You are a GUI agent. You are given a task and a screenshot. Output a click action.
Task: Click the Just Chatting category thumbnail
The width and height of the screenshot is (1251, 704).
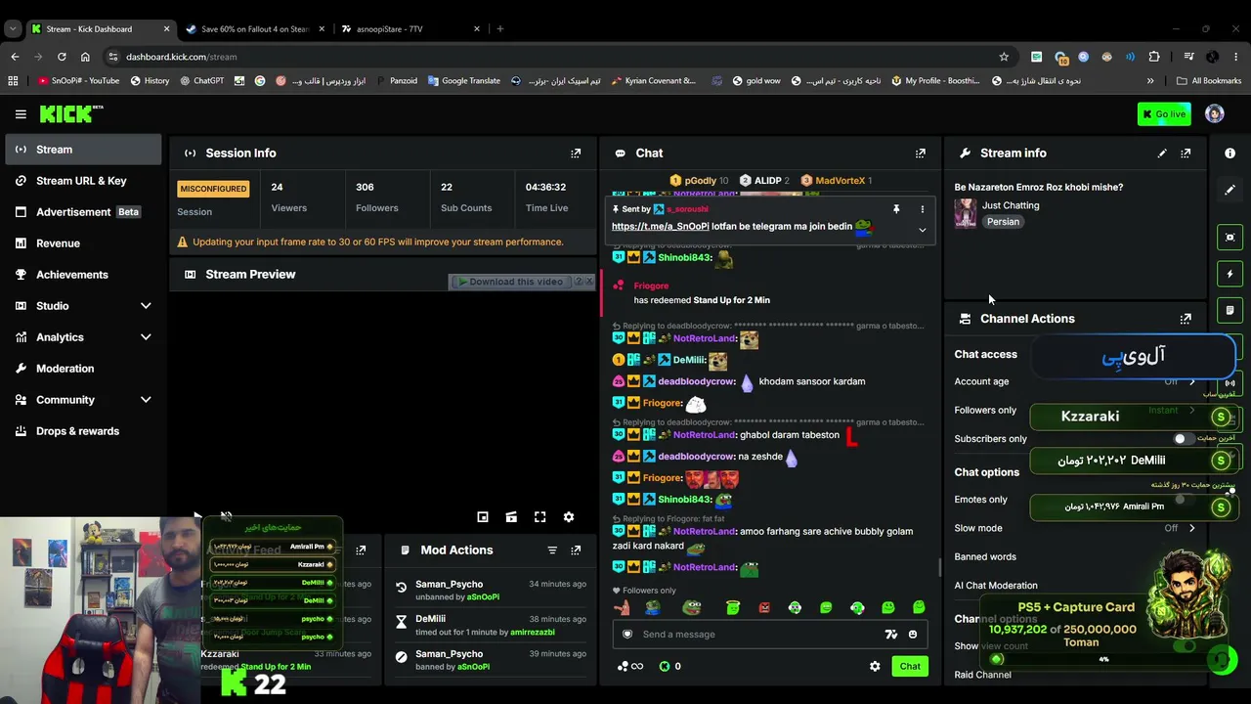tap(966, 213)
